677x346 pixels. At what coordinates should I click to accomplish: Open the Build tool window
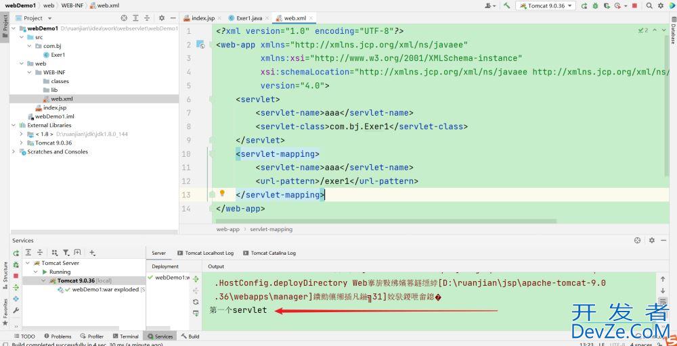pyautogui.click(x=190, y=337)
